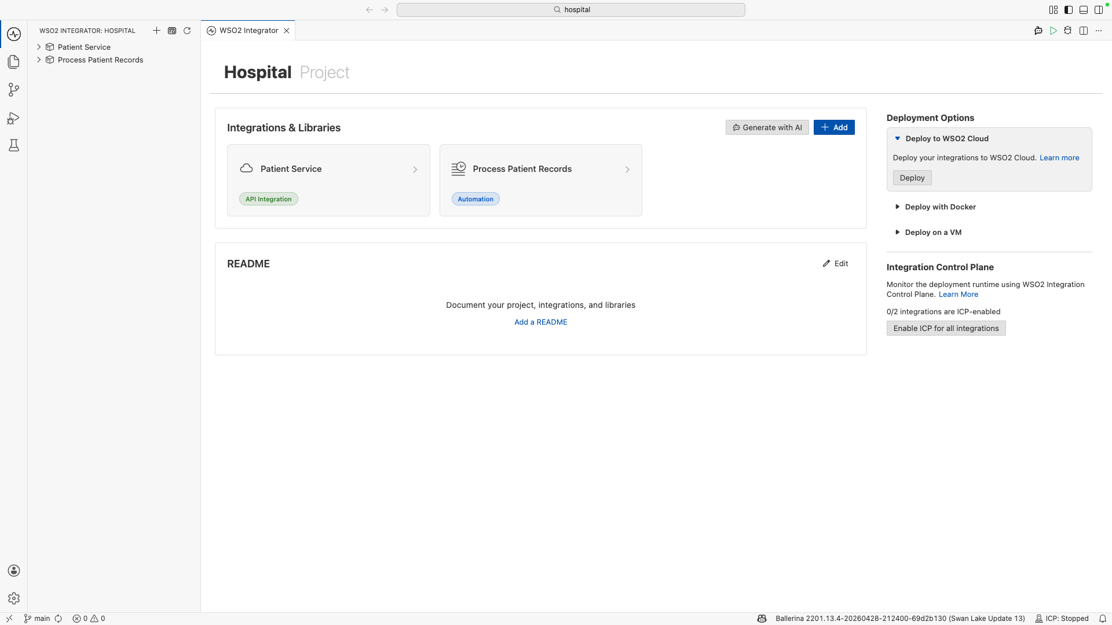This screenshot has height=625, width=1112.
Task: Run the integration with the play icon
Action: tap(1054, 31)
